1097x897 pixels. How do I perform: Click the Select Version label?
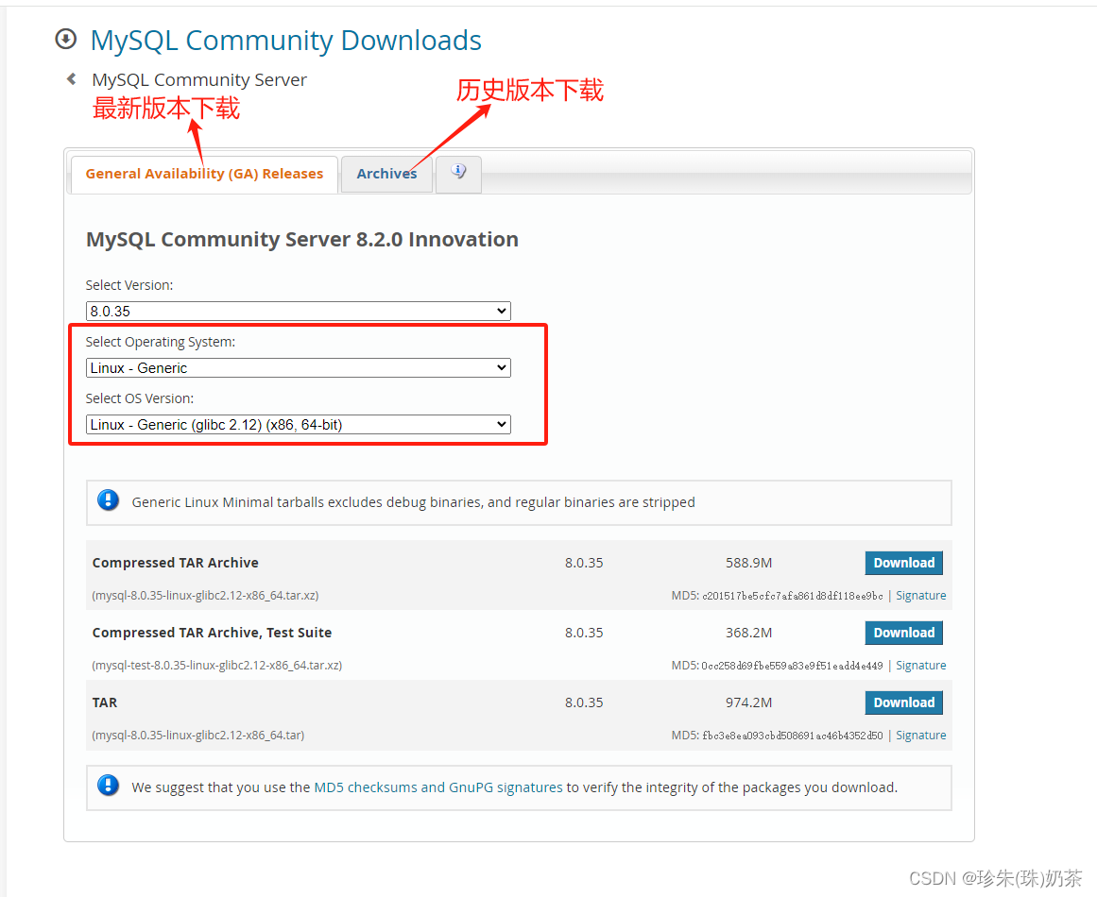point(129,285)
